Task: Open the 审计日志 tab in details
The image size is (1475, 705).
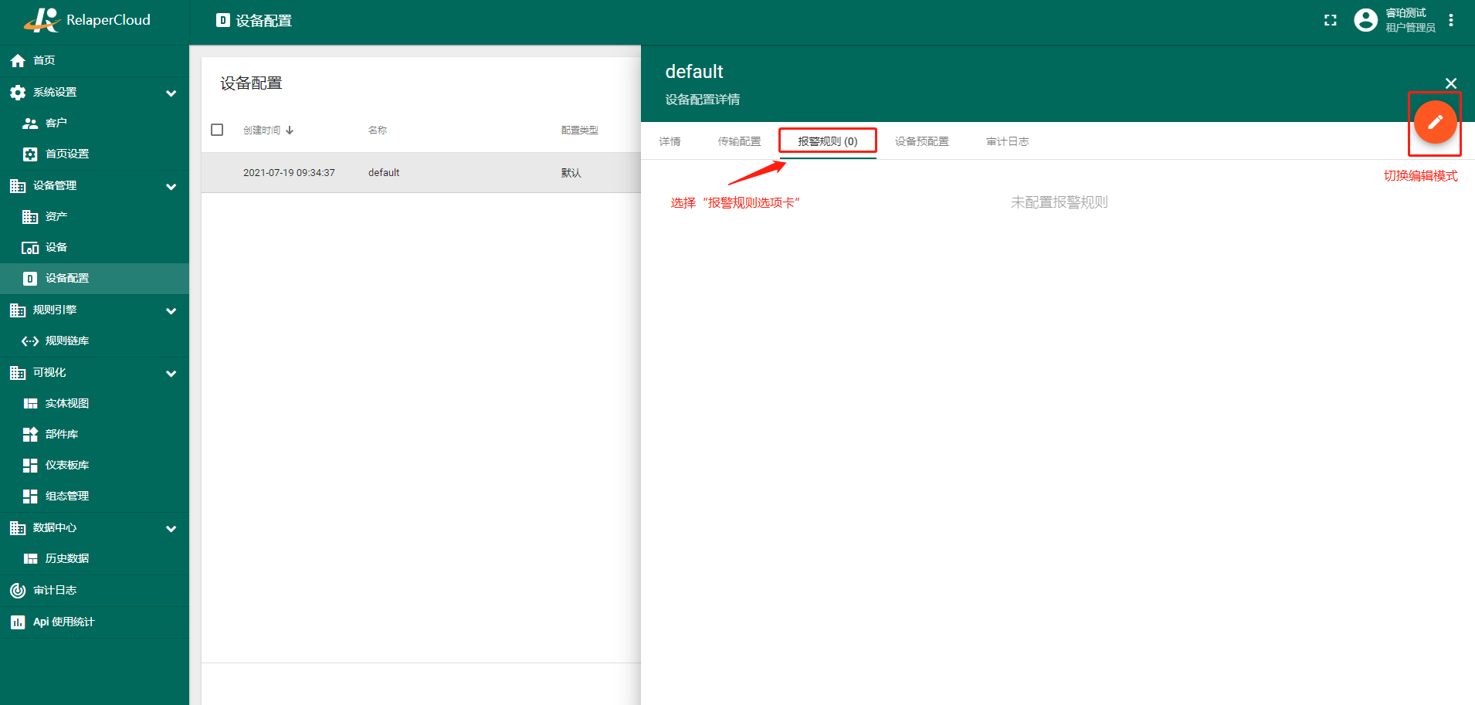Action: (x=1008, y=141)
